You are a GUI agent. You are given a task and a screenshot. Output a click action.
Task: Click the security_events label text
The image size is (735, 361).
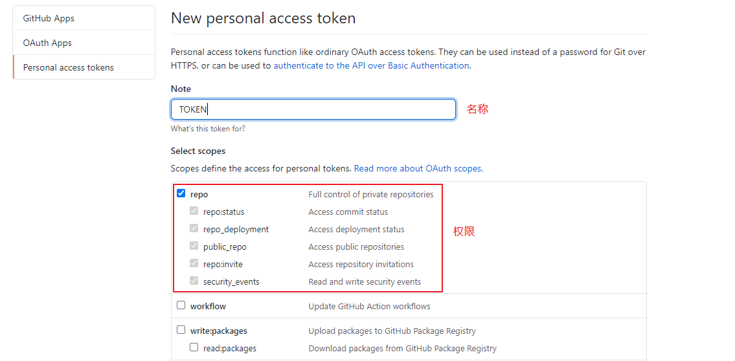click(x=231, y=282)
